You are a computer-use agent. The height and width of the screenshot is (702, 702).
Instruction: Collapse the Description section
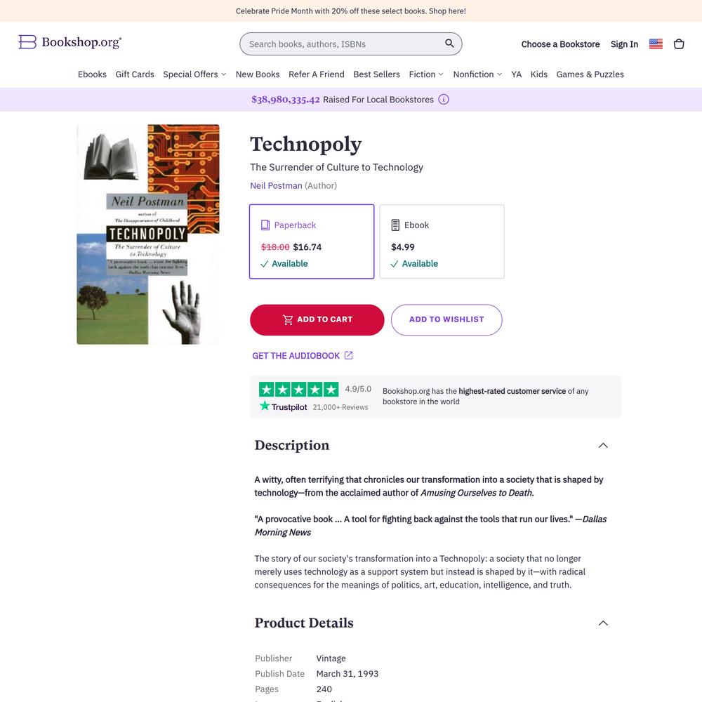pyautogui.click(x=603, y=446)
